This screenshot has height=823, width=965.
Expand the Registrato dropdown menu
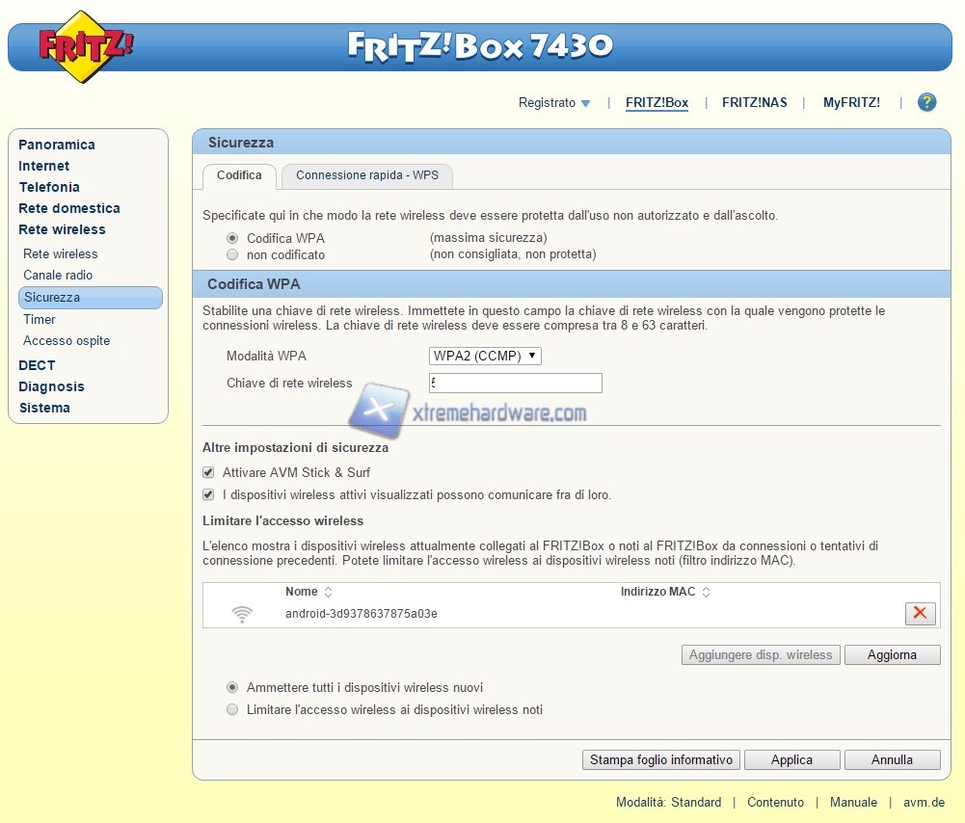coord(554,103)
